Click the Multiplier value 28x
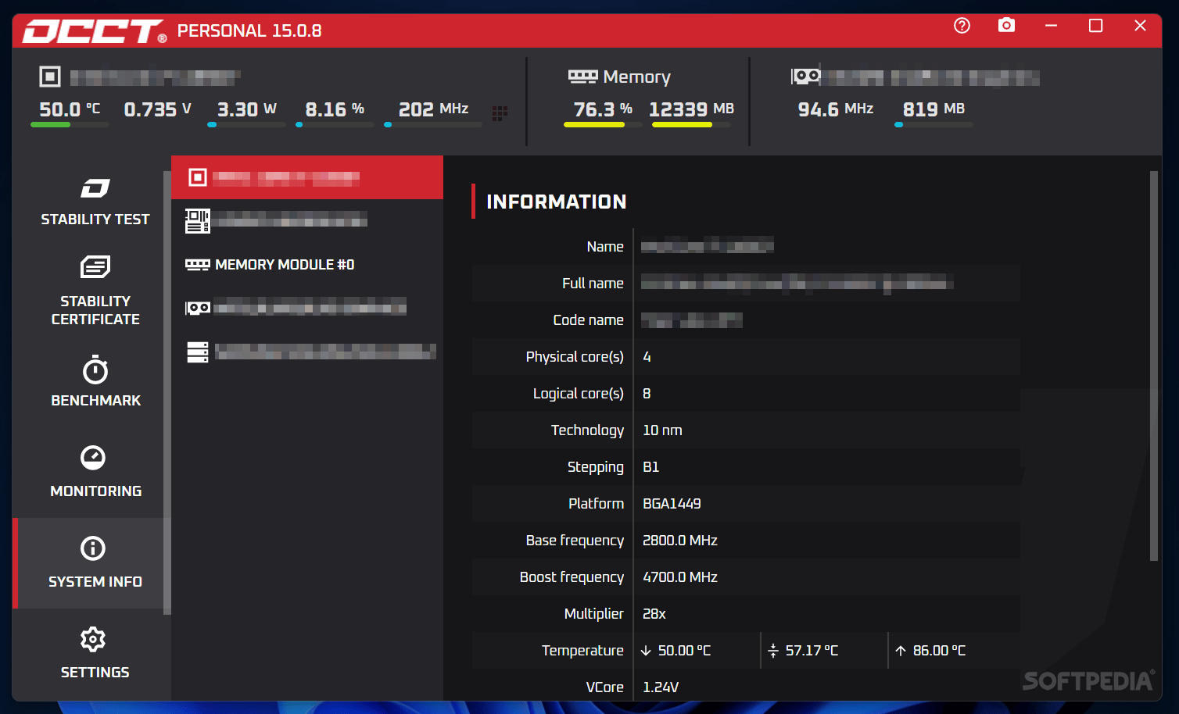The image size is (1179, 714). tap(654, 614)
